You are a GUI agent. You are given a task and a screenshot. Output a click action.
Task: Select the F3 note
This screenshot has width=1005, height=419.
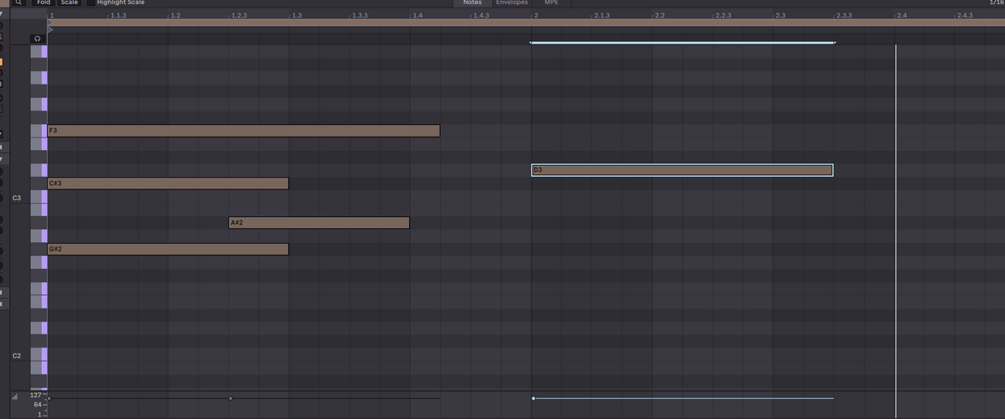coord(244,131)
